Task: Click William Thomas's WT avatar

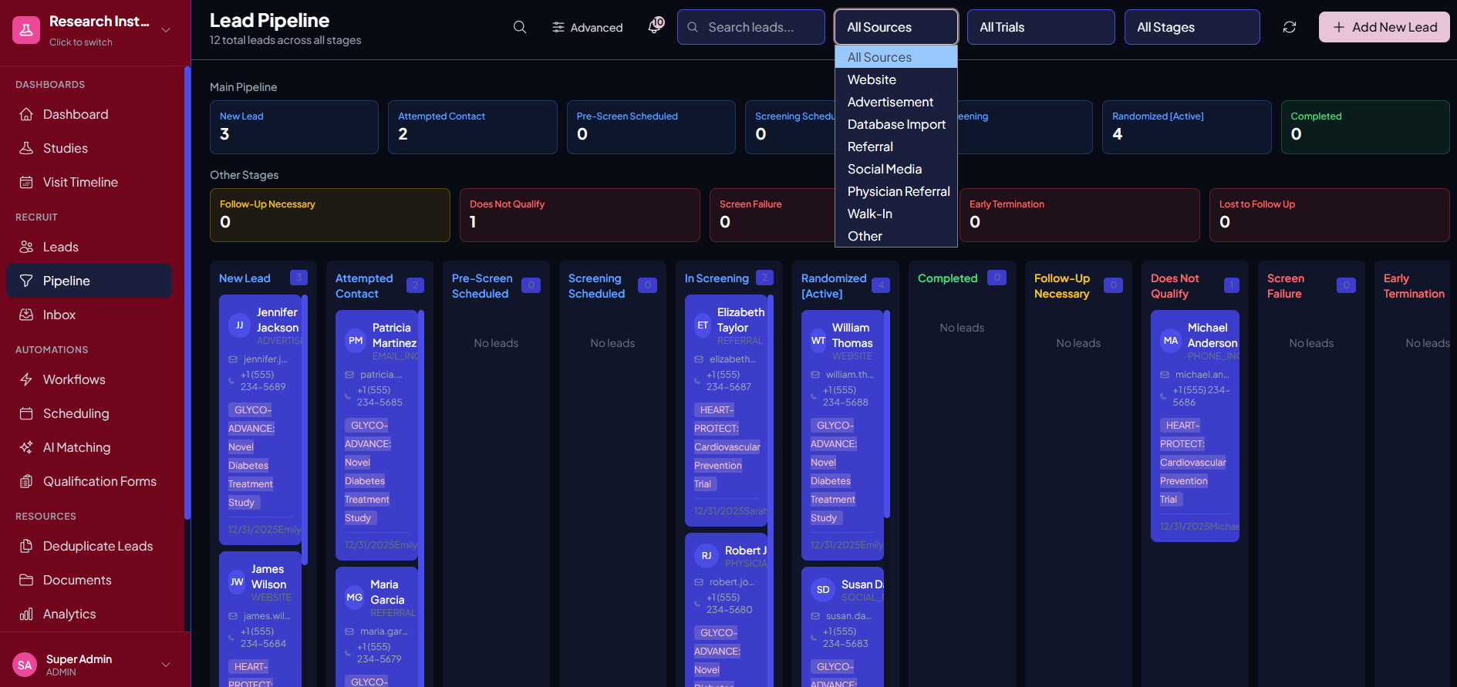Action: click(x=818, y=341)
